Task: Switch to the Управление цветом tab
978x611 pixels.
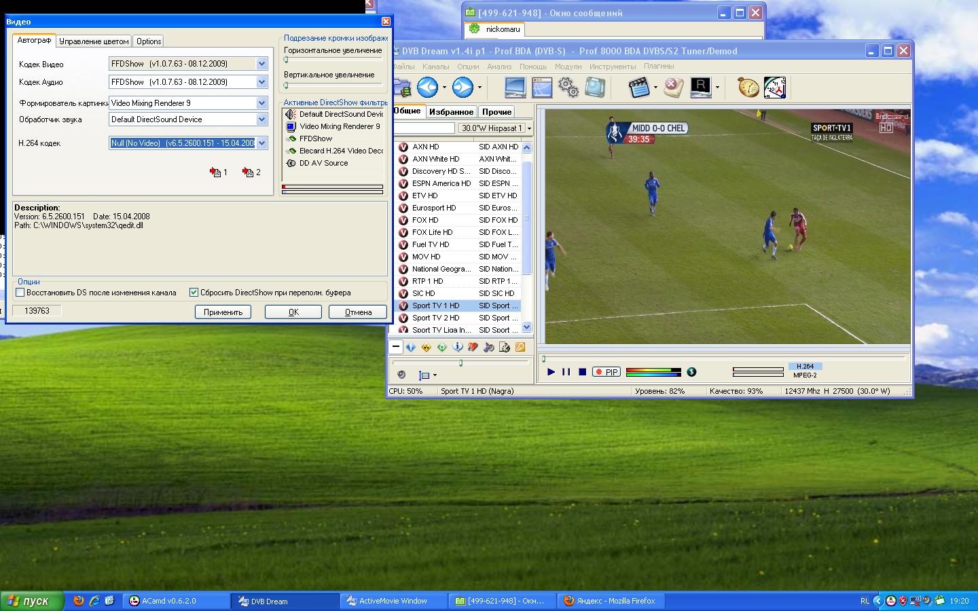Action: [94, 41]
